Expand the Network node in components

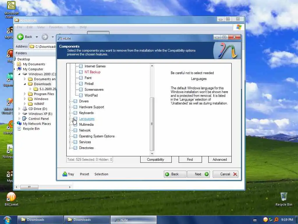tap(70, 130)
